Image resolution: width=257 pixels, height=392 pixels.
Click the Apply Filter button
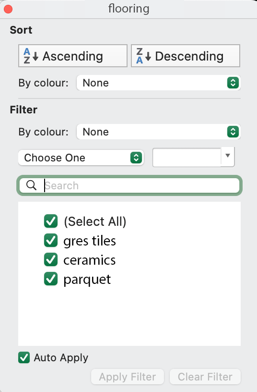[x=128, y=377]
